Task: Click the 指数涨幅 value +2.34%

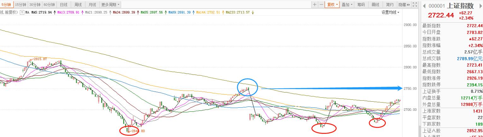Action: coord(475,45)
